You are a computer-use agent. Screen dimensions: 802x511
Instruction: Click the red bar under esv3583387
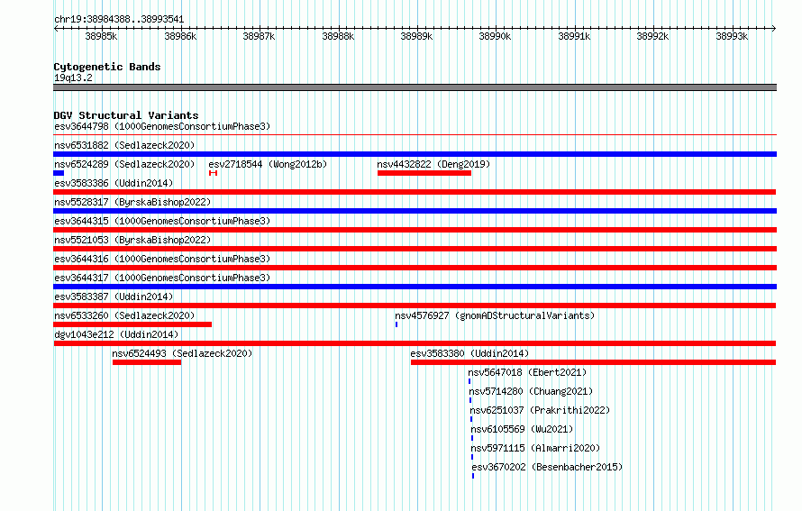tap(415, 306)
